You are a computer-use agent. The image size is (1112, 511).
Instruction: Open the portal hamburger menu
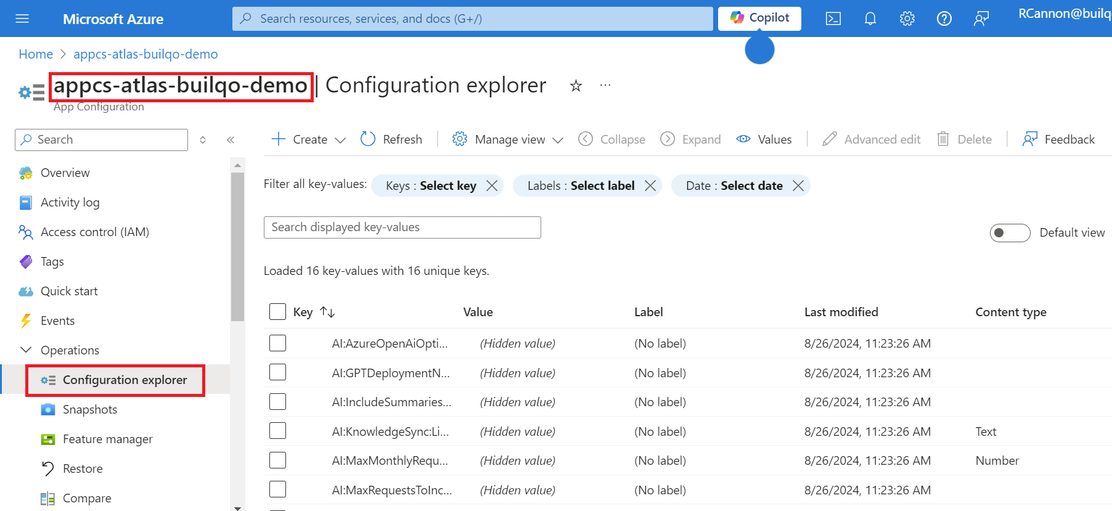click(x=22, y=18)
